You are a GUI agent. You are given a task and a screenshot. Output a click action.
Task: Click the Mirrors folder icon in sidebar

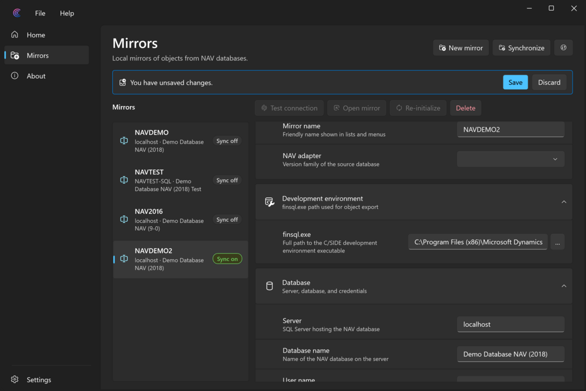15,55
